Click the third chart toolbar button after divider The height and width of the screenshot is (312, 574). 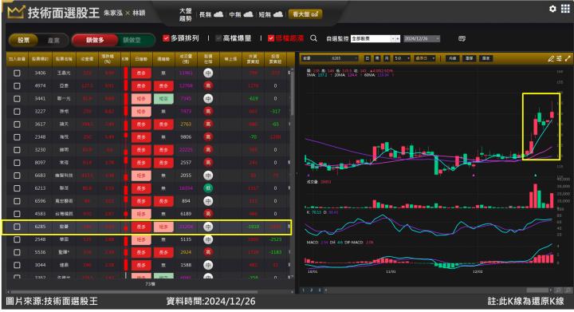point(486,58)
